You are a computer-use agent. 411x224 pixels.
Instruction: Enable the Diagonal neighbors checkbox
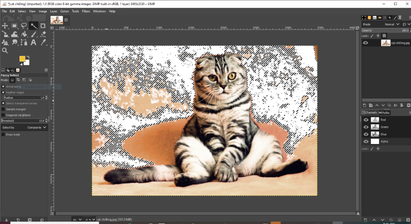[3, 115]
